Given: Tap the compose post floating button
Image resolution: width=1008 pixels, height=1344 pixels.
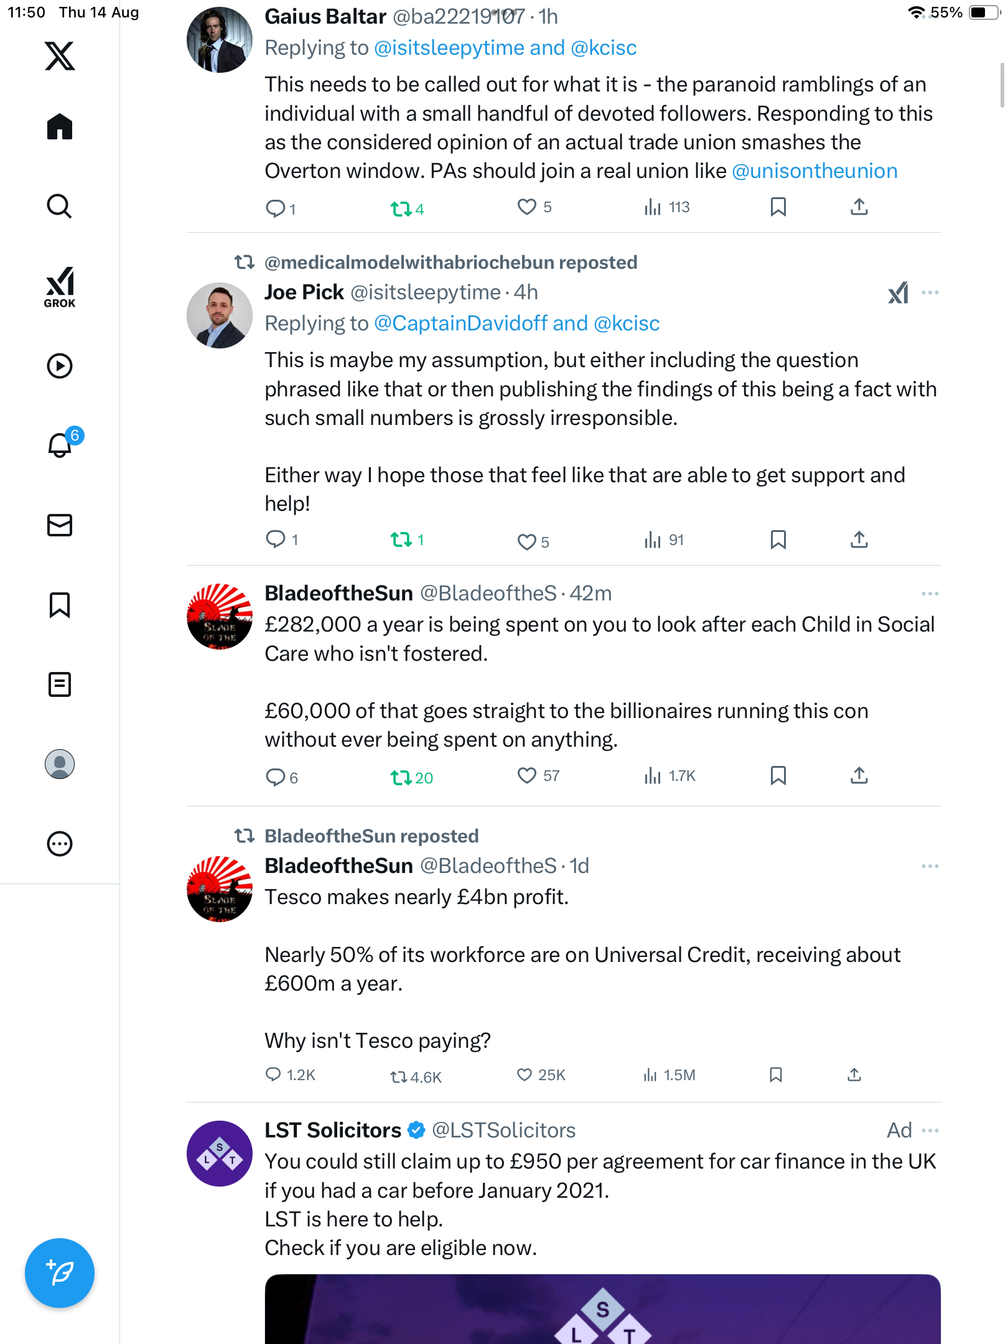Looking at the screenshot, I should point(60,1273).
